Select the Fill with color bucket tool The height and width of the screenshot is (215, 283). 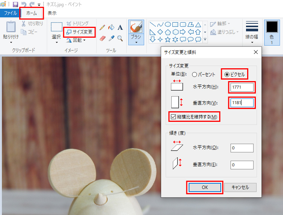pyautogui.click(x=111, y=28)
